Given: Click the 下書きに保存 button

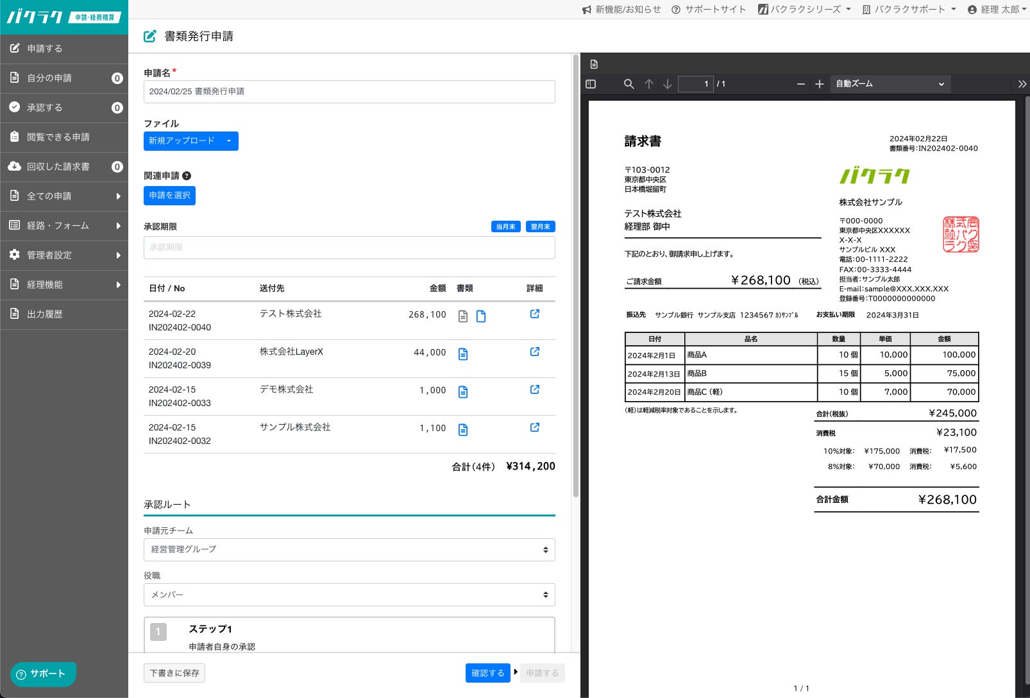Looking at the screenshot, I should coord(174,673).
